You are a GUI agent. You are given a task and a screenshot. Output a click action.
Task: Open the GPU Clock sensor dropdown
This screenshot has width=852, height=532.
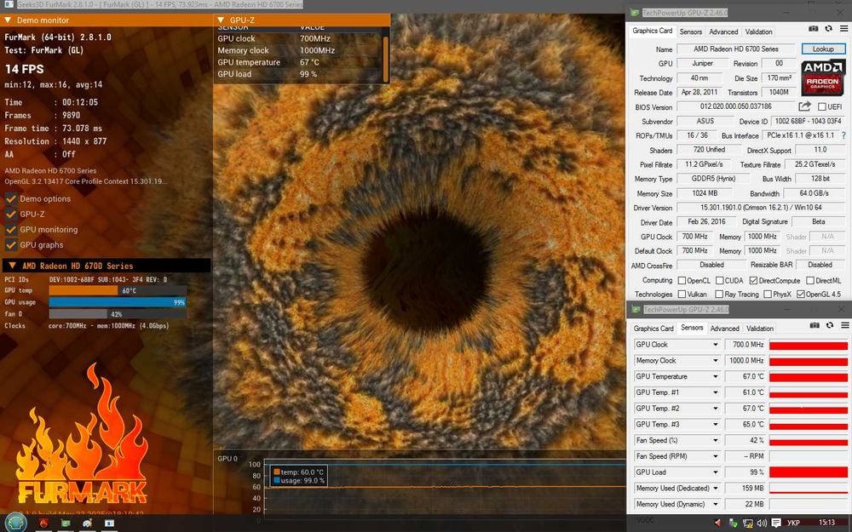[716, 345]
